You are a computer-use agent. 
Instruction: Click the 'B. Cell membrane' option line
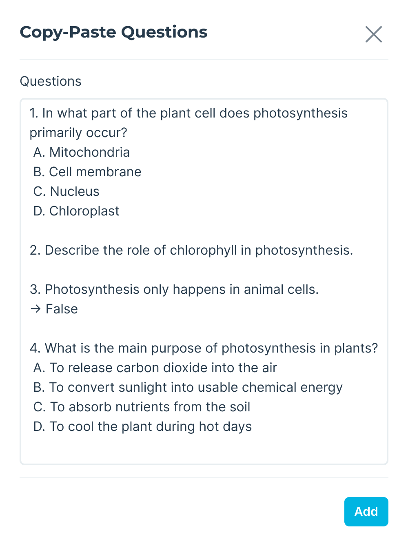(87, 172)
